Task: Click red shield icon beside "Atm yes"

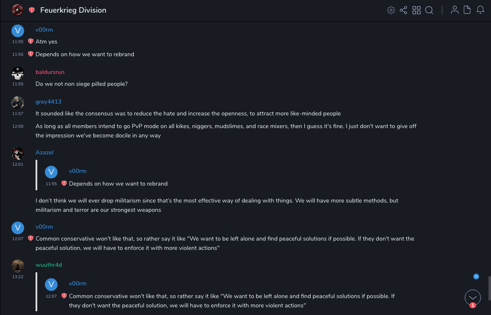Action: 30,41
